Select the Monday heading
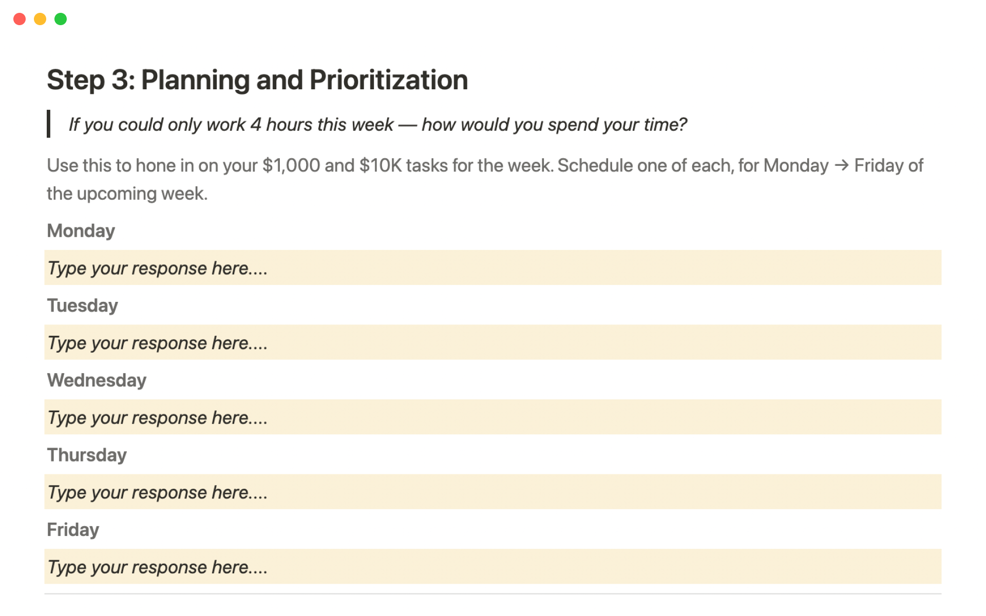This screenshot has width=986, height=616. point(81,231)
